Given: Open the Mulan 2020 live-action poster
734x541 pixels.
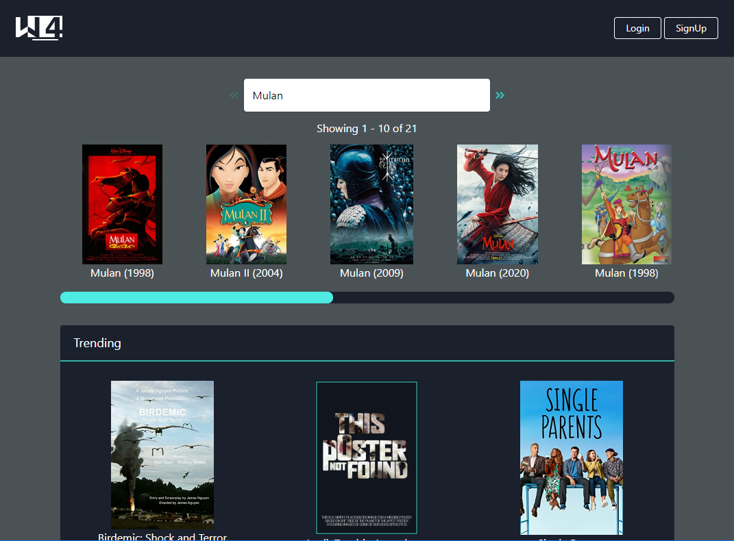Looking at the screenshot, I should pos(497,204).
